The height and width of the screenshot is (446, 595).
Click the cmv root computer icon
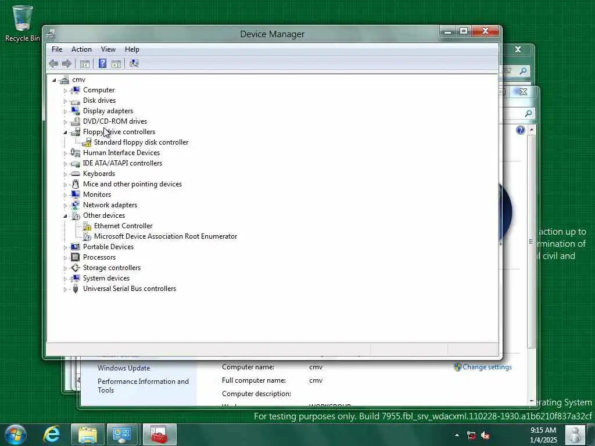[64, 80]
